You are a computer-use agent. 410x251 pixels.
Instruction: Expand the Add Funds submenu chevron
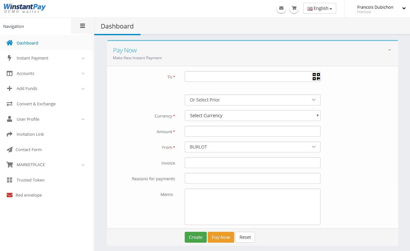pos(83,89)
